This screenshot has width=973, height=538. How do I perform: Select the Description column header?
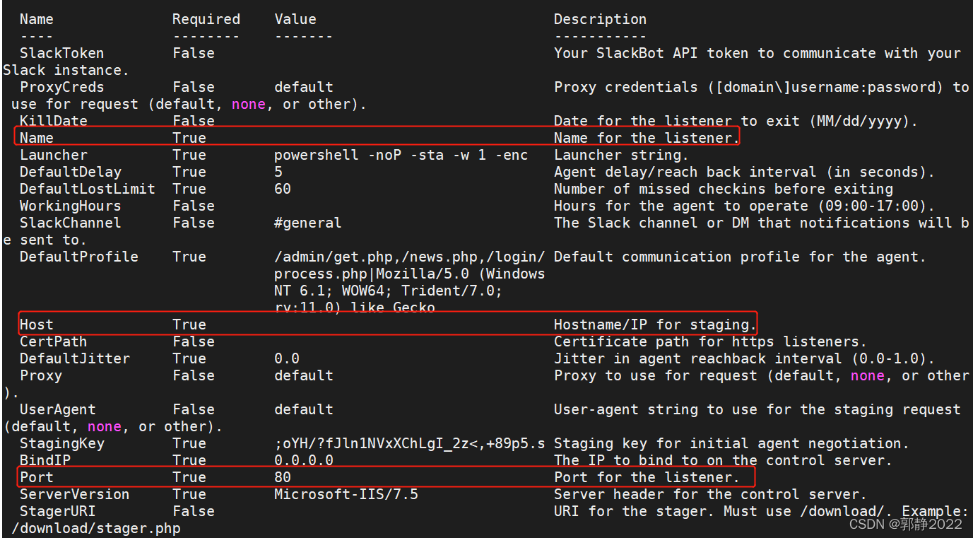point(600,19)
